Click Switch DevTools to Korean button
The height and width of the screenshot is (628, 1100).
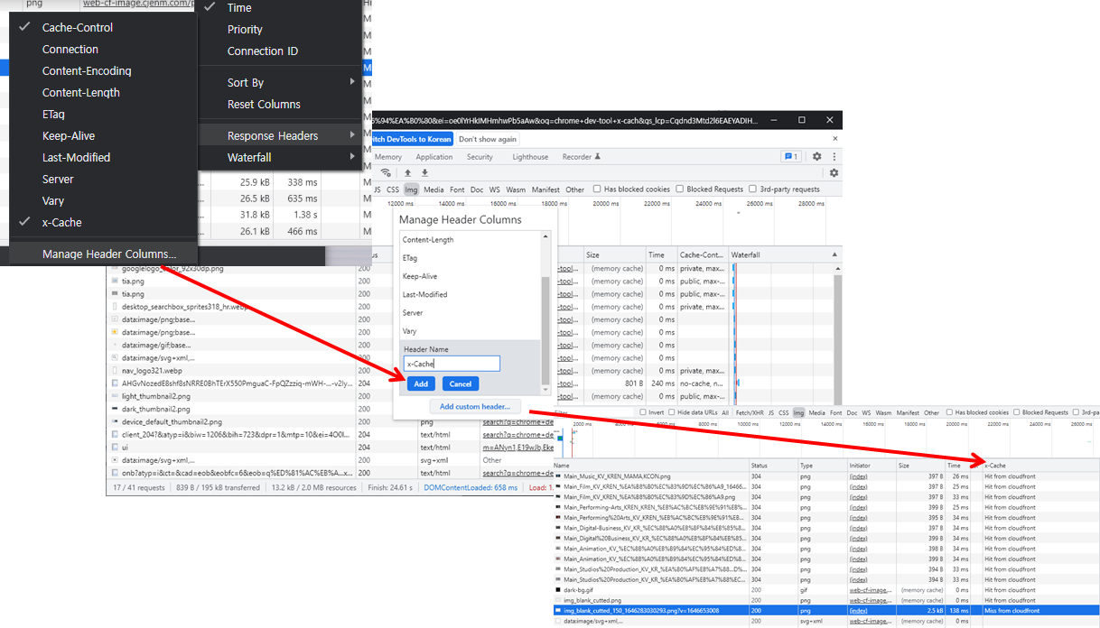pos(412,139)
